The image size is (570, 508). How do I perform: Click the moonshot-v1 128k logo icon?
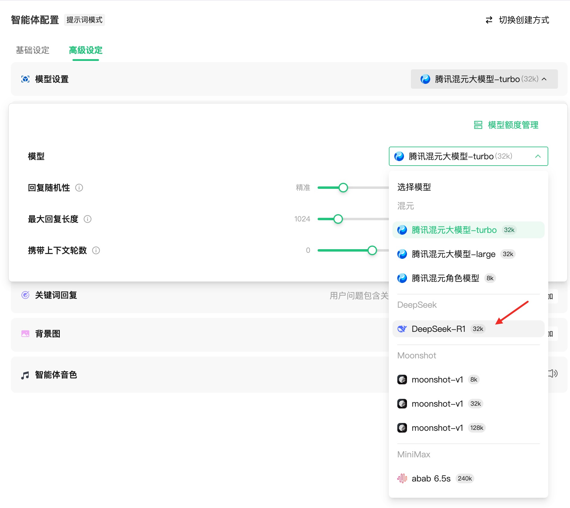click(402, 428)
